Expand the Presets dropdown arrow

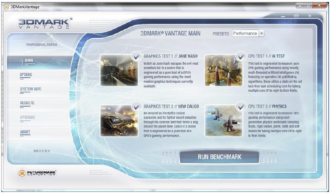point(262,33)
